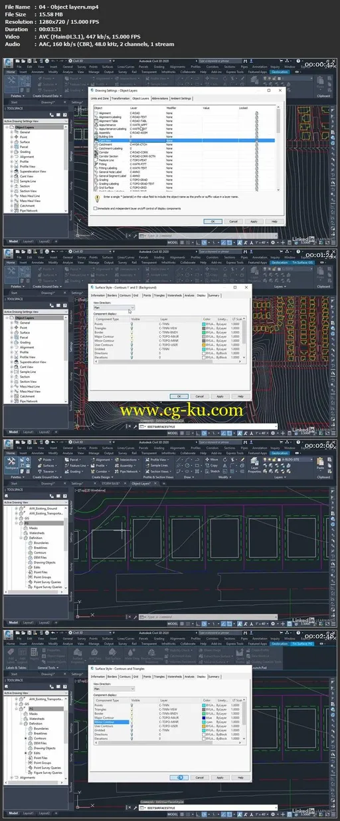Click the lock icon for the Alignment row
The image size is (340, 821).
pyautogui.click(x=257, y=114)
